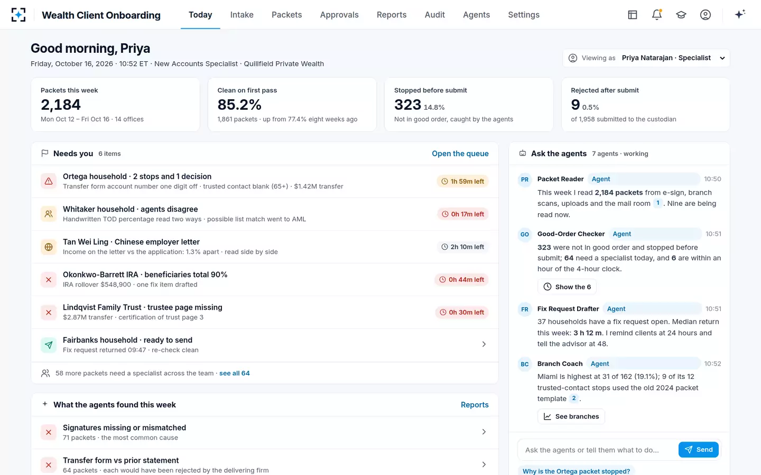Click the GO avatar for Good-Order Checker

click(525, 234)
